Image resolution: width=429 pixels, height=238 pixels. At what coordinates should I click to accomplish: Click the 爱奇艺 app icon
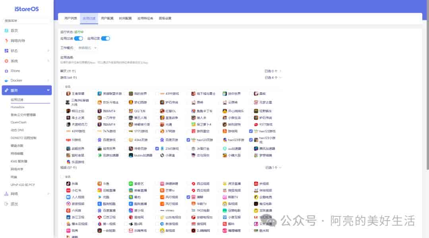click(x=131, y=184)
